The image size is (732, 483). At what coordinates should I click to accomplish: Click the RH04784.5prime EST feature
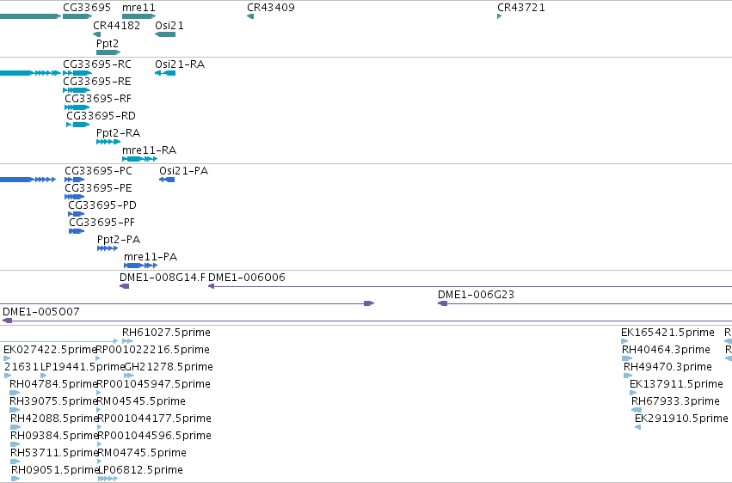15,393
